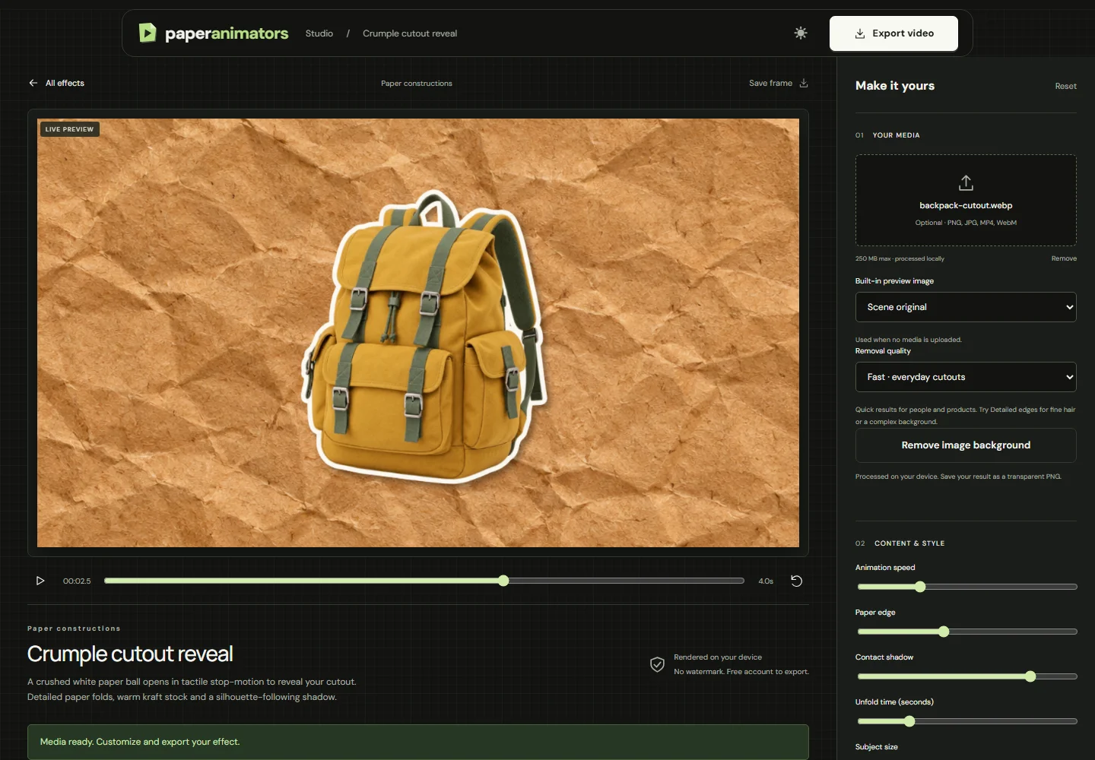Click the Save frame download icon
1095x760 pixels.
pos(804,83)
